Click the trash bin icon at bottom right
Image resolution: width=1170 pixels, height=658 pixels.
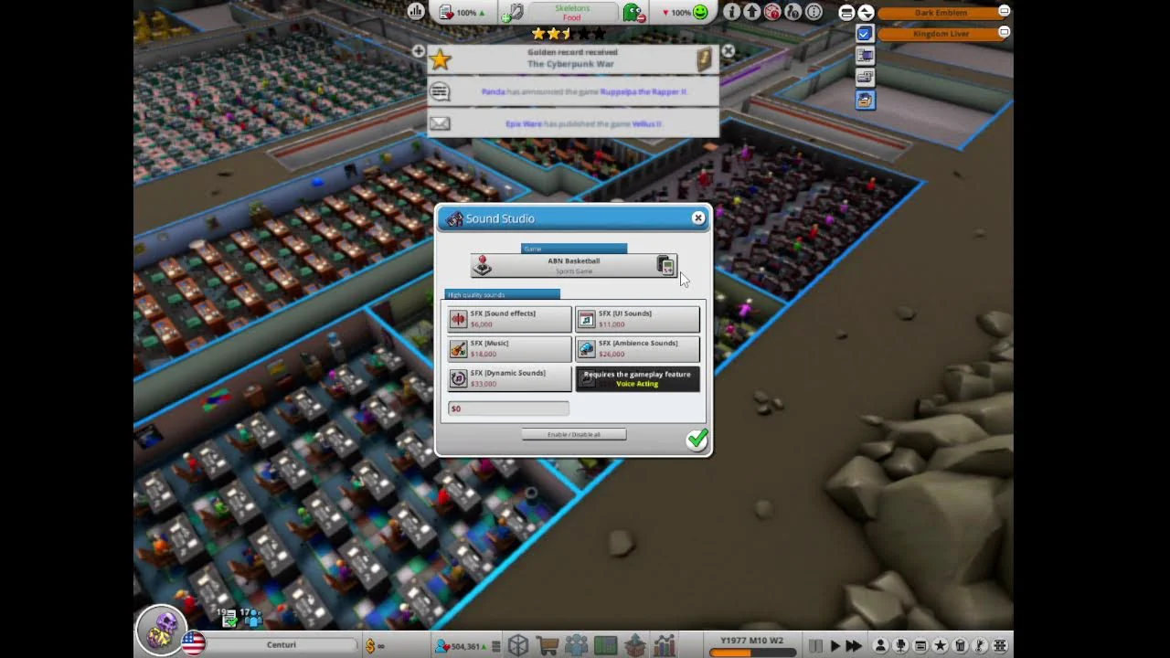(x=960, y=645)
